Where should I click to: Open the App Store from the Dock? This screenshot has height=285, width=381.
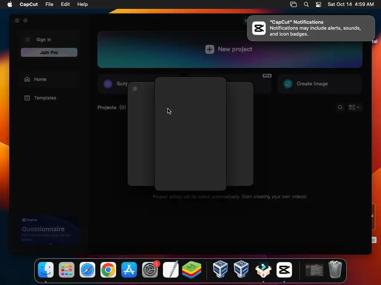(129, 270)
